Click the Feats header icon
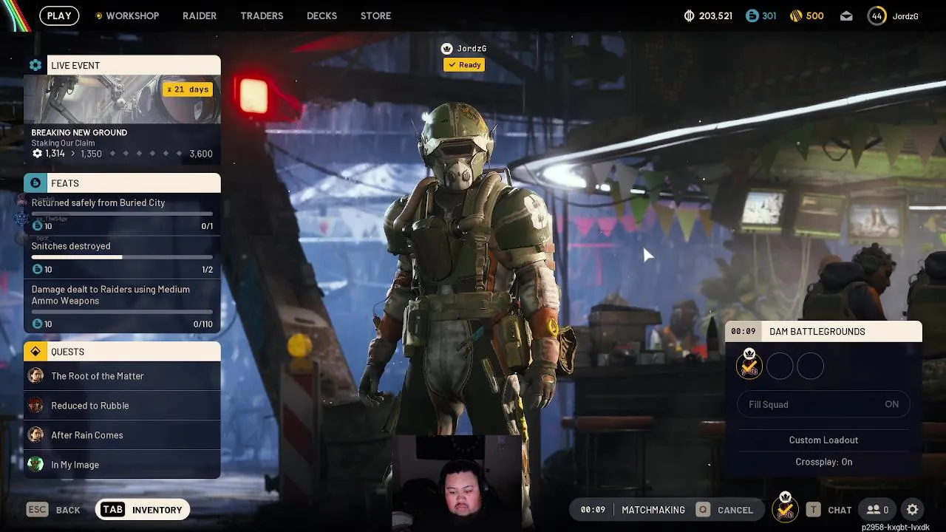946x532 pixels. [35, 183]
